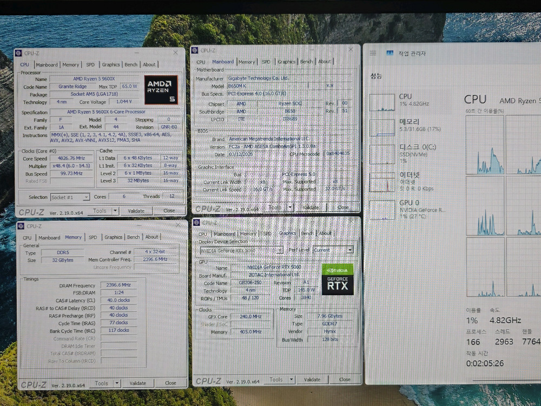Viewport: 541px width, 406px height.
Task: Click the CPU-Z title bar icon of the Graphics window
Action: (x=196, y=222)
